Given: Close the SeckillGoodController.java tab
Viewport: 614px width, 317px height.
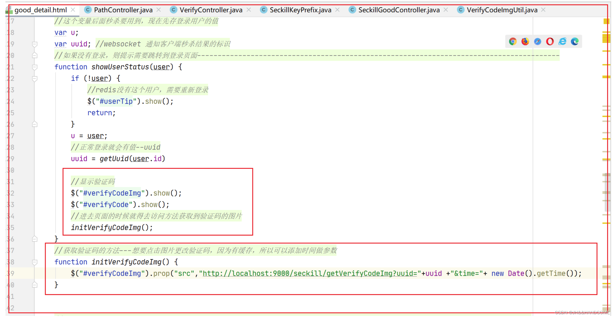Looking at the screenshot, I should click(446, 10).
